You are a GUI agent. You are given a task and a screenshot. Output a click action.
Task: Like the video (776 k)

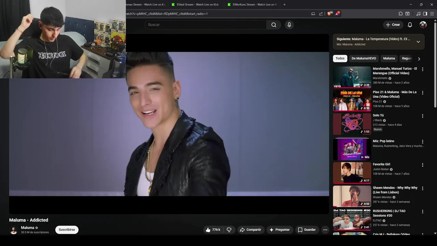tap(213, 230)
